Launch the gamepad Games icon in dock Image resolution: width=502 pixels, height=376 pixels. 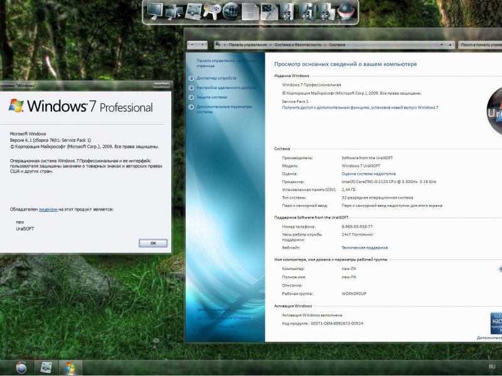211,11
